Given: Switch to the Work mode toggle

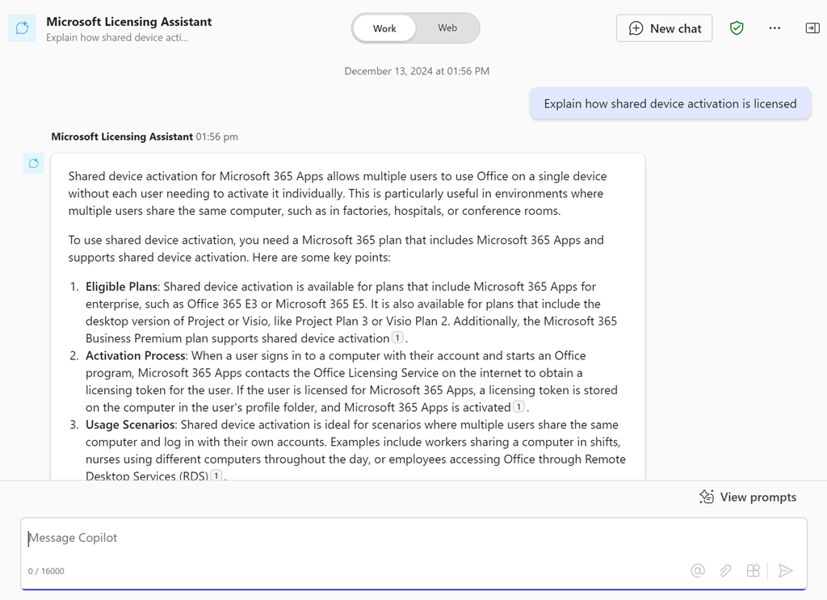Looking at the screenshot, I should click(384, 28).
